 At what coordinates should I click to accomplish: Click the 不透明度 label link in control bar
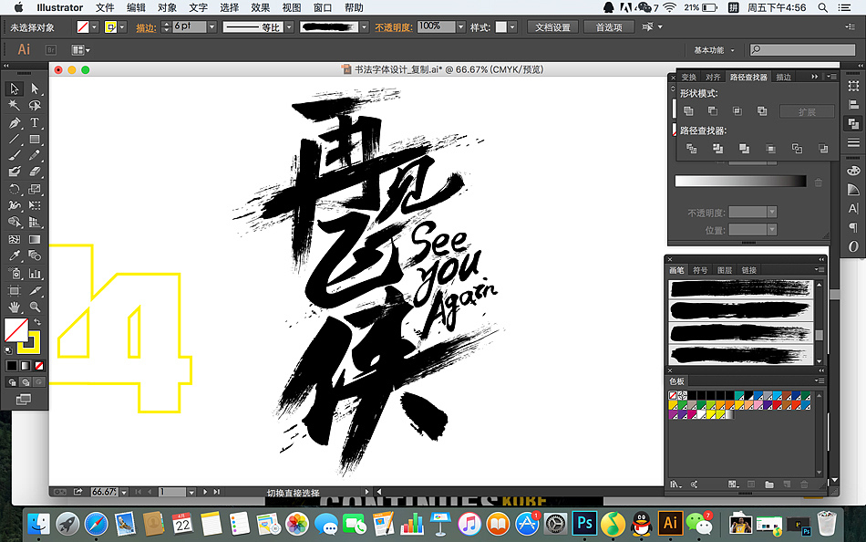pyautogui.click(x=394, y=27)
